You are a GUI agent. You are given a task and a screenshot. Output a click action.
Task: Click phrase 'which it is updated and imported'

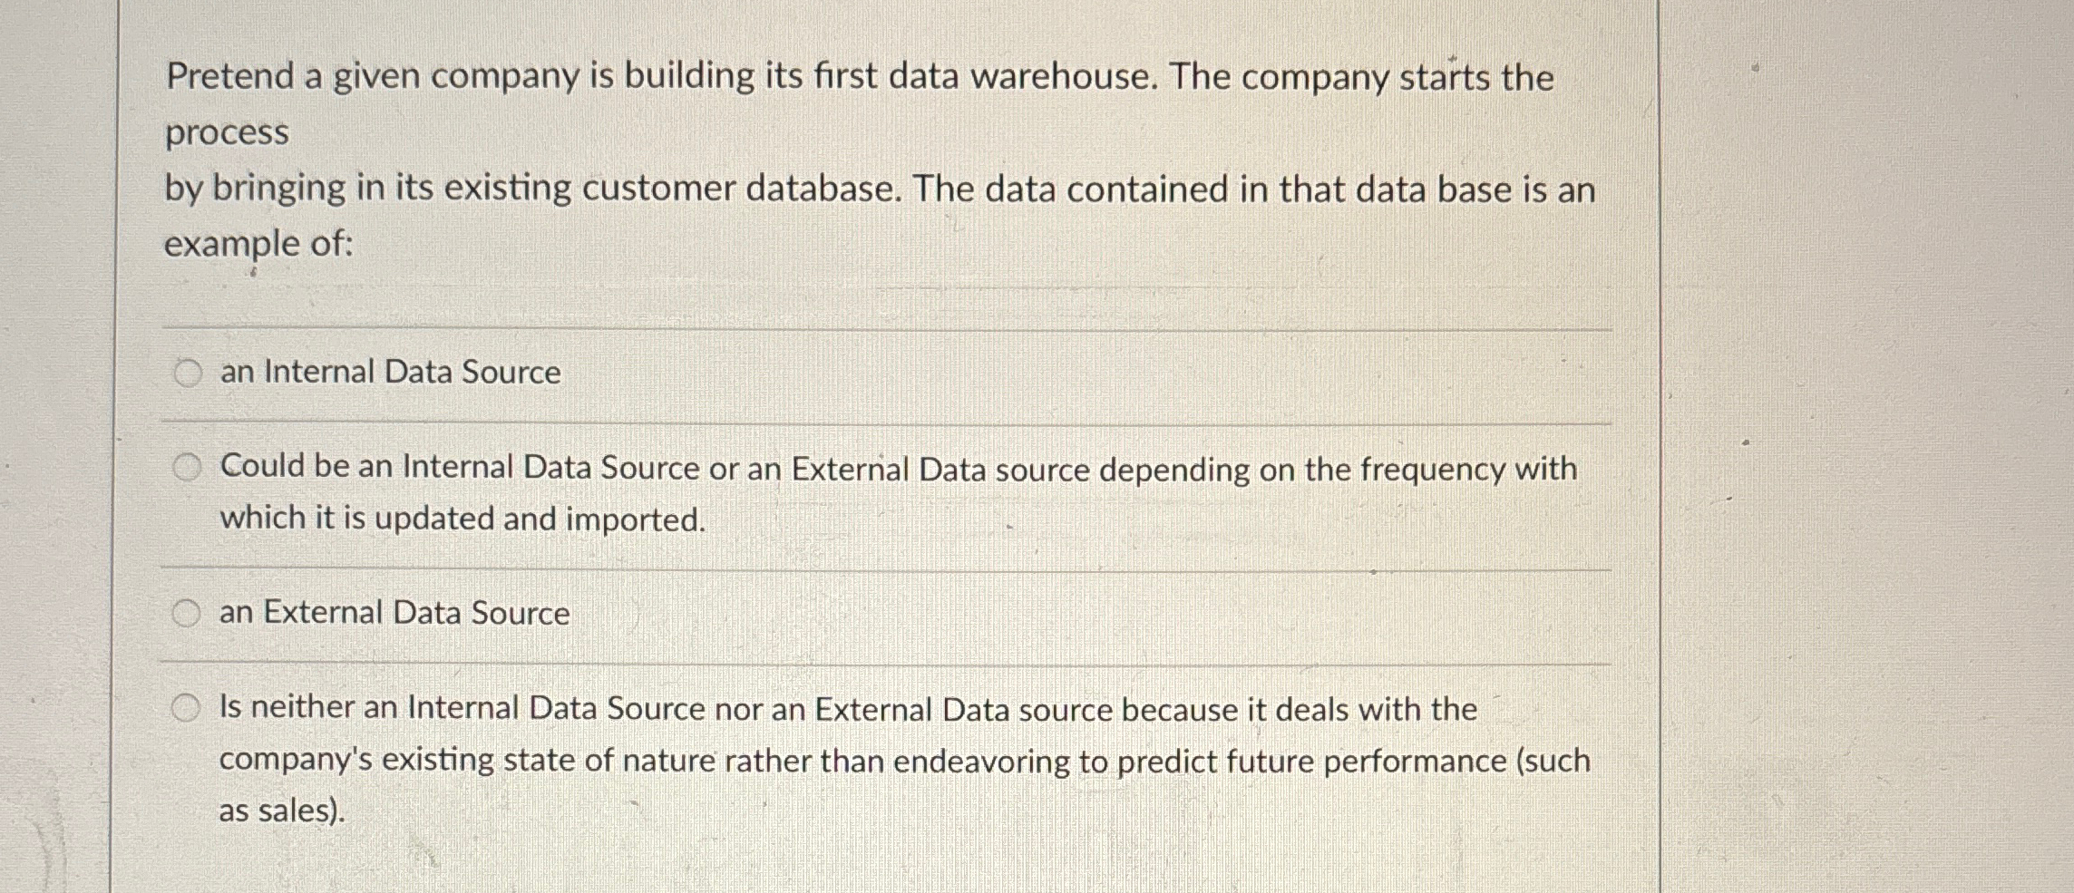(463, 519)
